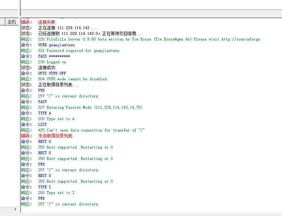282x216 pixels.
Task: Select the OPTS UTF8 OFF command
Action: point(43,74)
